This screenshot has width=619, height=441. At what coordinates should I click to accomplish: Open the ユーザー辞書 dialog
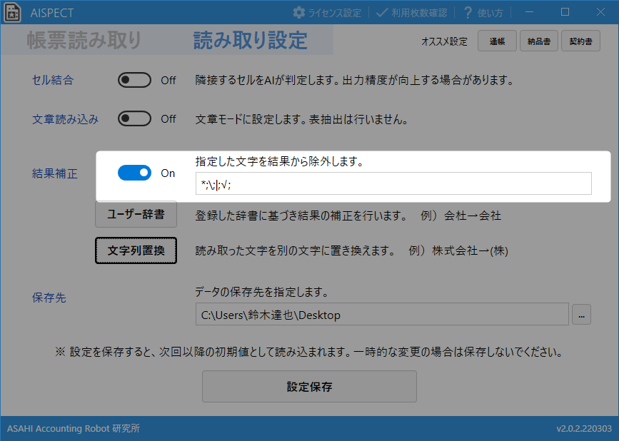[136, 214]
